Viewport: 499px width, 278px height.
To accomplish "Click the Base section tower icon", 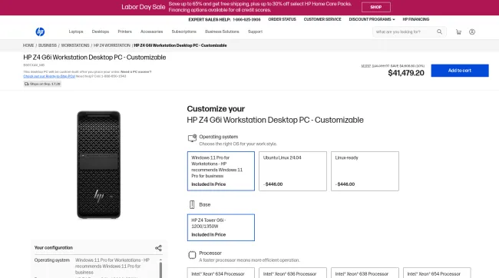I will tap(192, 204).
